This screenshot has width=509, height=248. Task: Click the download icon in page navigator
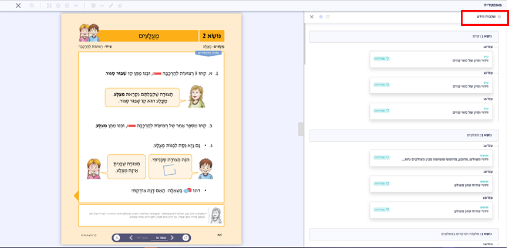117,237
